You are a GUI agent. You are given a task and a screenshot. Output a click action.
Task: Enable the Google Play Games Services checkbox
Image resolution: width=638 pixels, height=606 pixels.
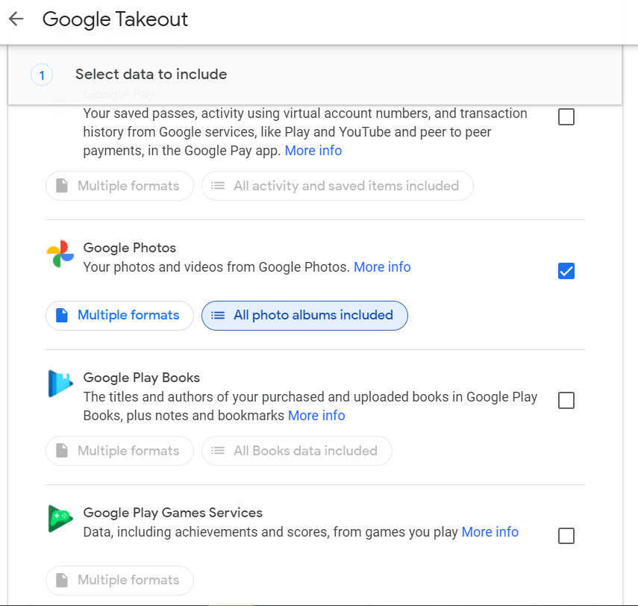pos(566,536)
